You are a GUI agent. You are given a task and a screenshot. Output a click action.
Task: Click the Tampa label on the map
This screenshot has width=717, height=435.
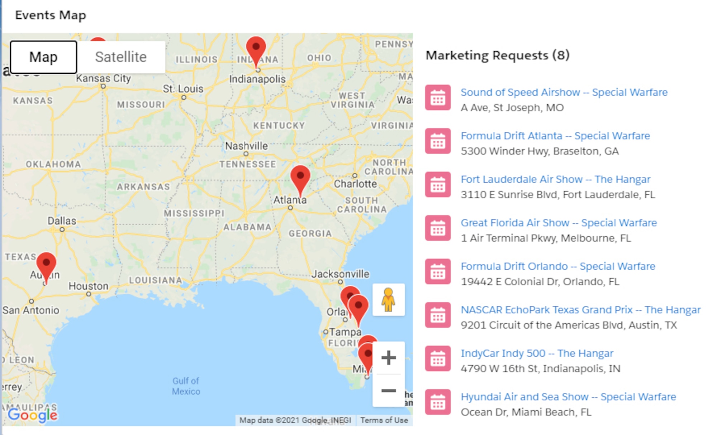click(345, 332)
